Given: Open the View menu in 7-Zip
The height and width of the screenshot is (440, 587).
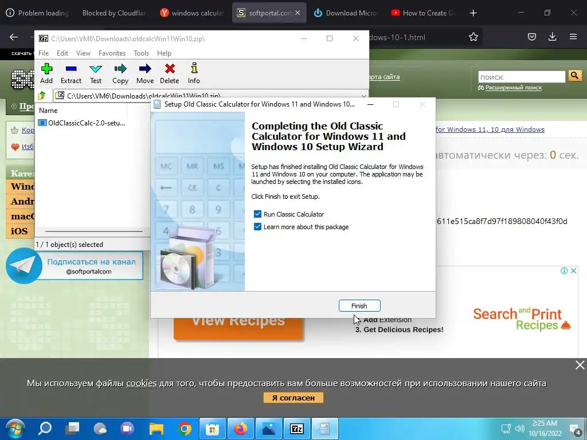Looking at the screenshot, I should pyautogui.click(x=83, y=53).
